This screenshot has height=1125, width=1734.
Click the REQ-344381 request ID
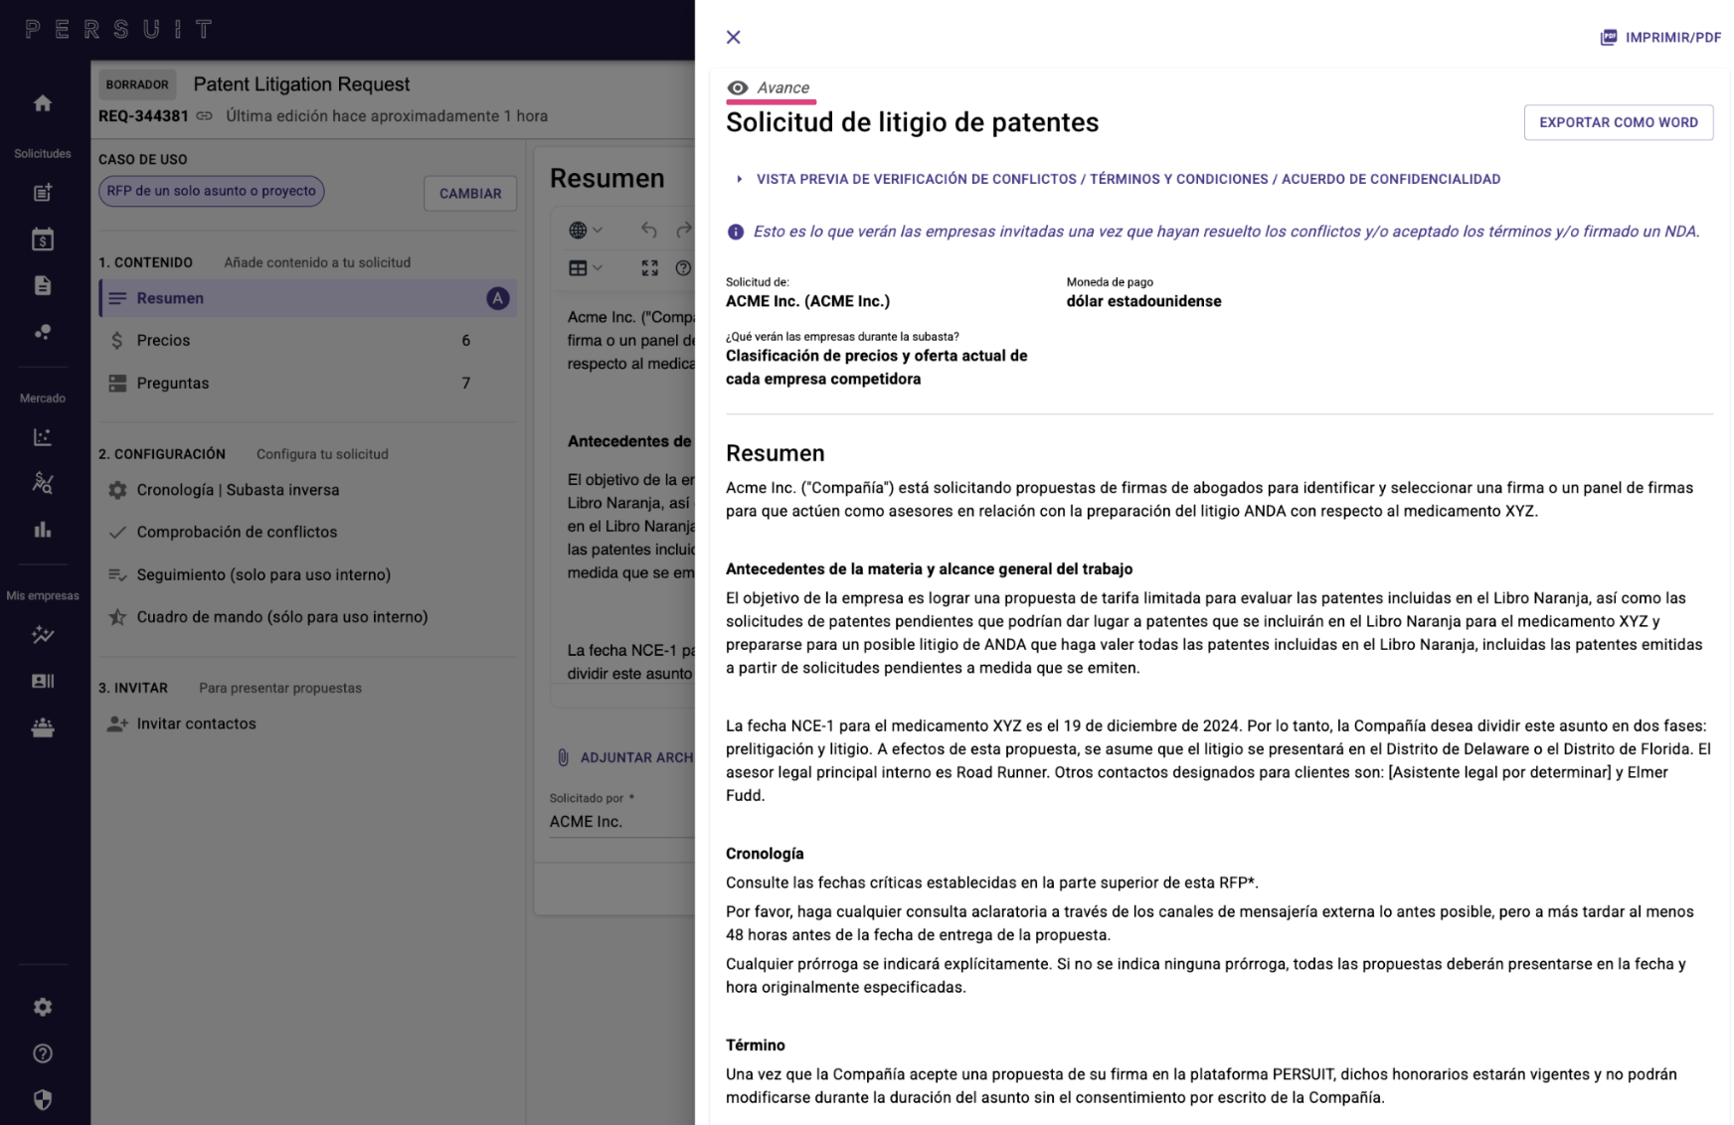[143, 116]
